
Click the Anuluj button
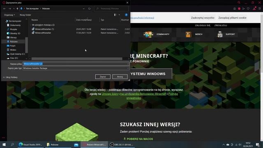[x=120, y=77]
